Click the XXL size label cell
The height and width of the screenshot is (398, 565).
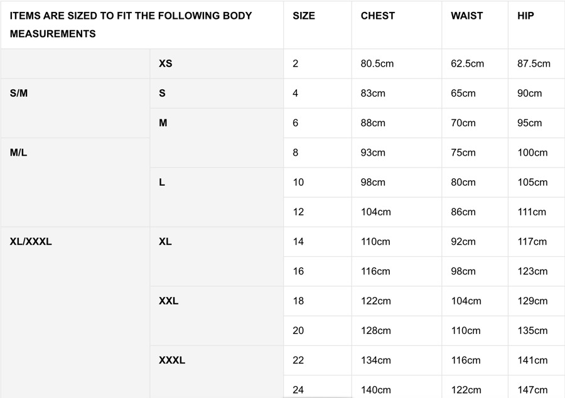click(169, 301)
